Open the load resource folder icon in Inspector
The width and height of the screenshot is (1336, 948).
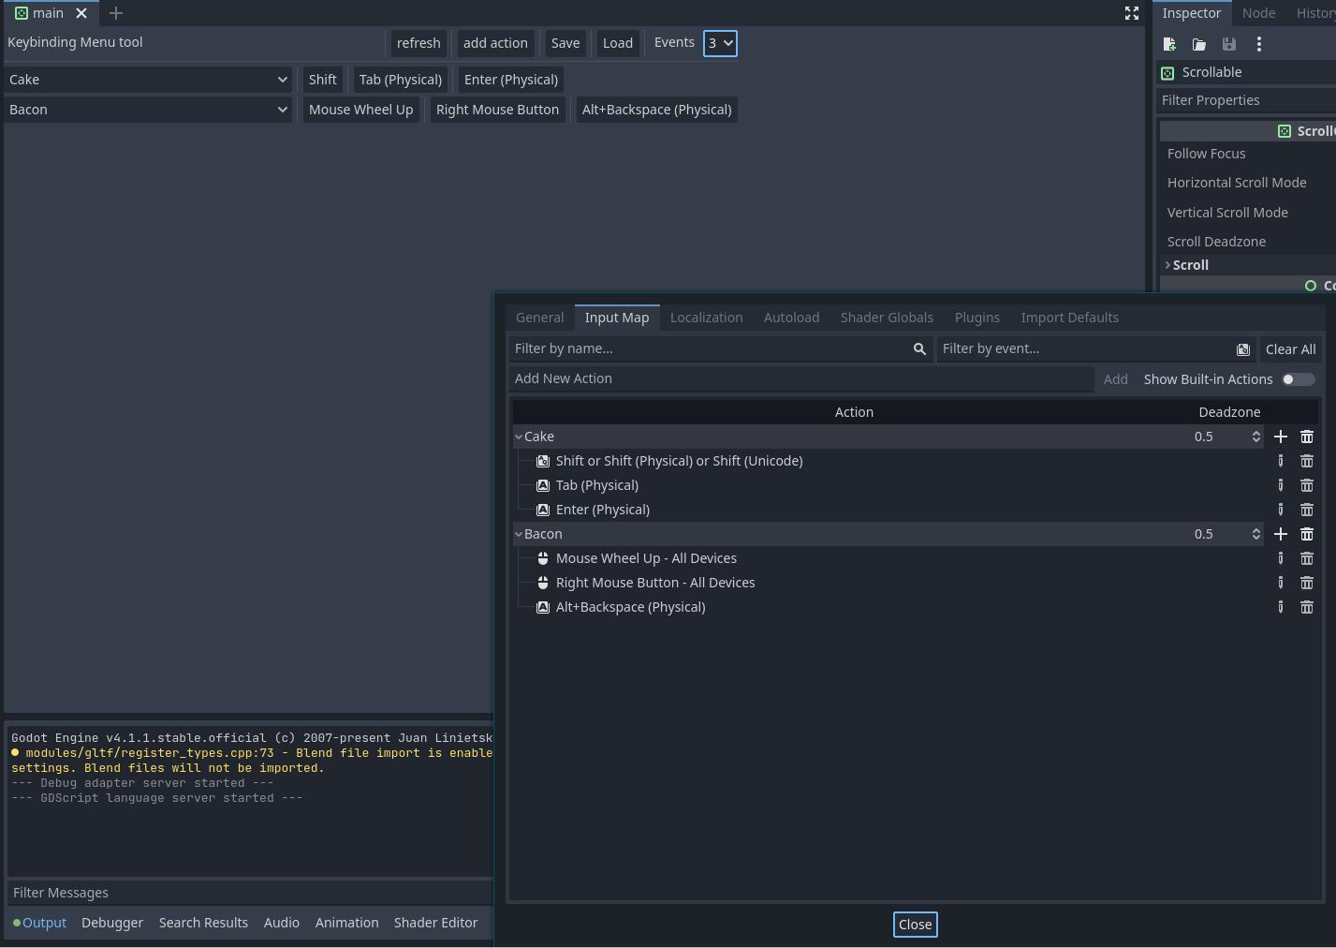point(1199,44)
